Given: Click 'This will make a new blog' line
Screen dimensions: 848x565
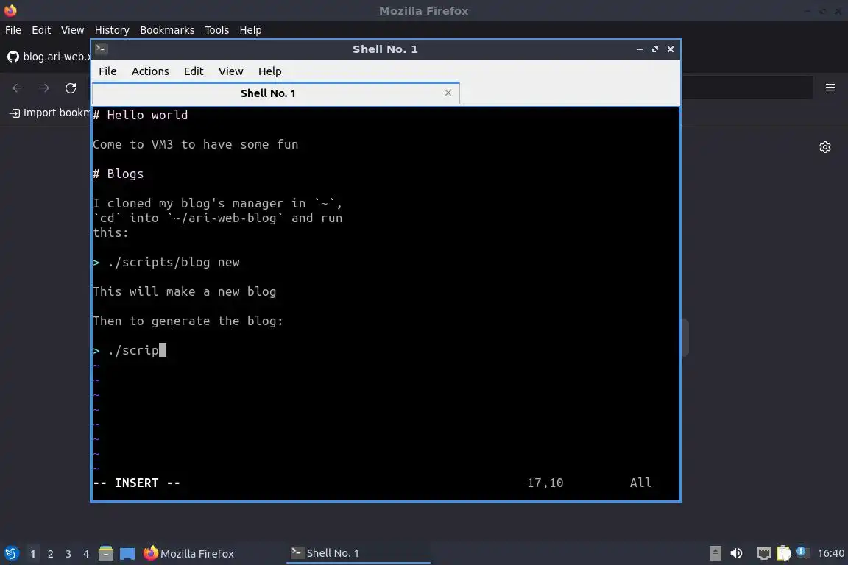Looking at the screenshot, I should tap(185, 291).
